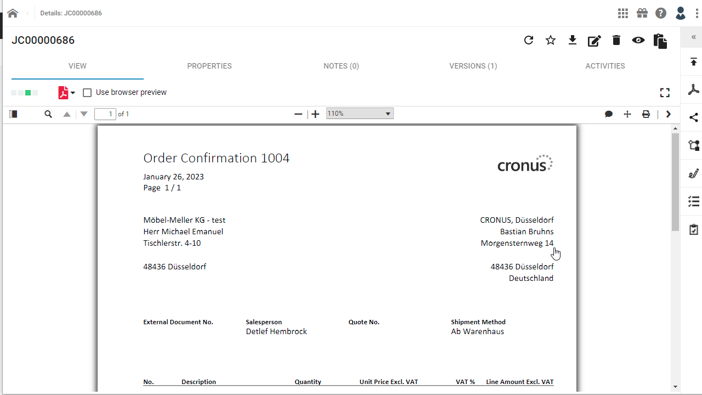Click the document vertical scrollbar thumb
The width and height of the screenshot is (702, 395).
tap(675, 182)
